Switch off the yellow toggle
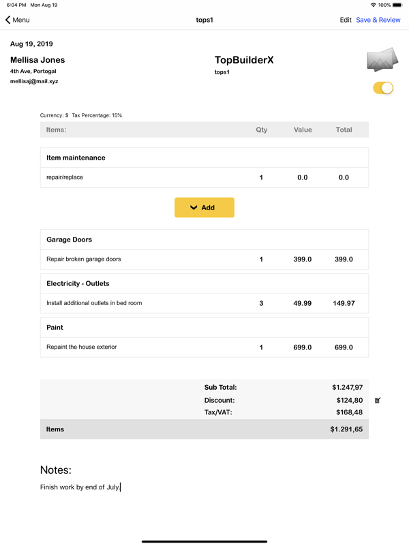The height and width of the screenshot is (546, 409). click(383, 88)
